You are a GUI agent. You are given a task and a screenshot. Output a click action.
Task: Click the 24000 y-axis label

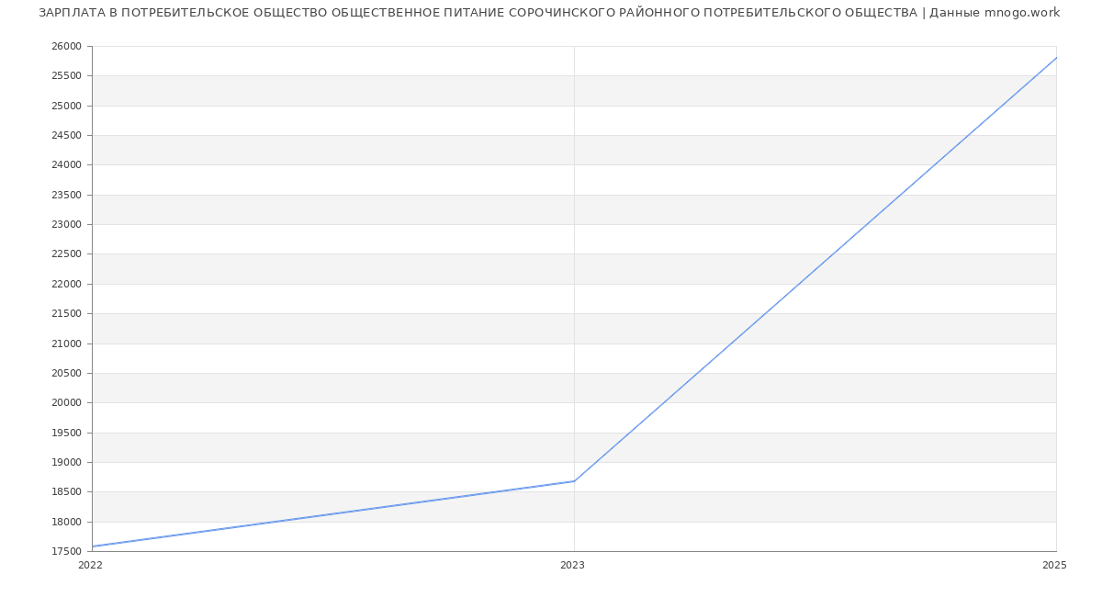pyautogui.click(x=67, y=165)
